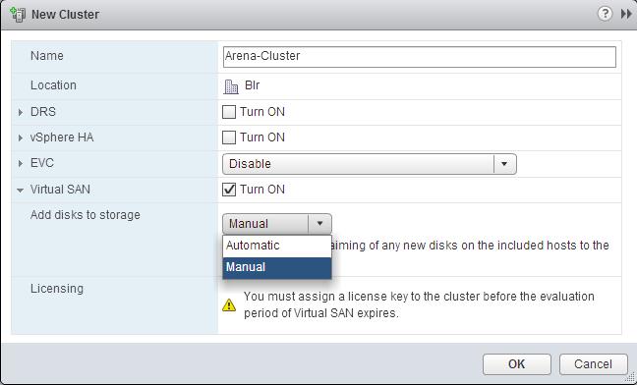Image resolution: width=637 pixels, height=385 pixels.
Task: Click the double-arrow collapse icon in title bar
Action: tap(626, 14)
